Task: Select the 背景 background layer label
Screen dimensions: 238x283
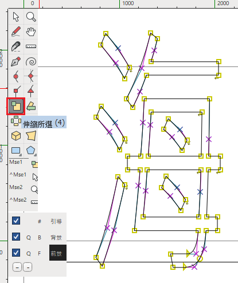Action: 56,238
